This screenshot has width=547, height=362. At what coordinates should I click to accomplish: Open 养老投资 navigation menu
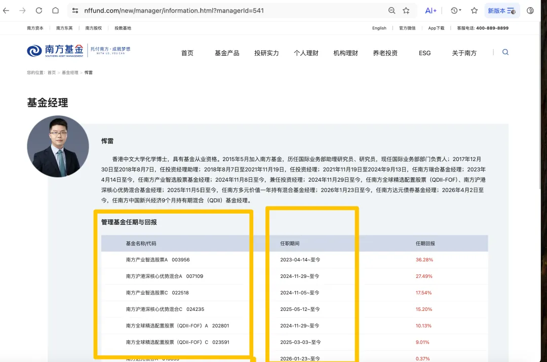point(385,53)
